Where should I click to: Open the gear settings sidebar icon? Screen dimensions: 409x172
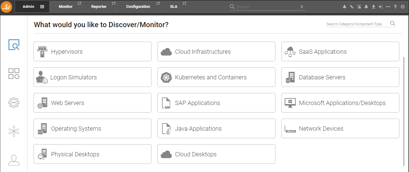point(14,102)
